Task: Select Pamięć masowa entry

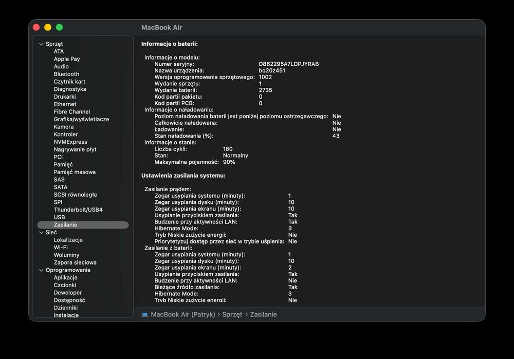Action: pyautogui.click(x=75, y=172)
